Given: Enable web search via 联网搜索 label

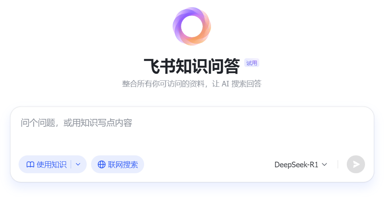Looking at the screenshot, I should click(123, 164).
